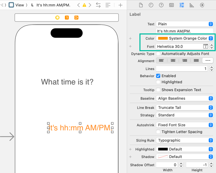The image size is (216, 173).
Task: Open the Baseline Align Baselines dropdown
Action: coord(185,98)
